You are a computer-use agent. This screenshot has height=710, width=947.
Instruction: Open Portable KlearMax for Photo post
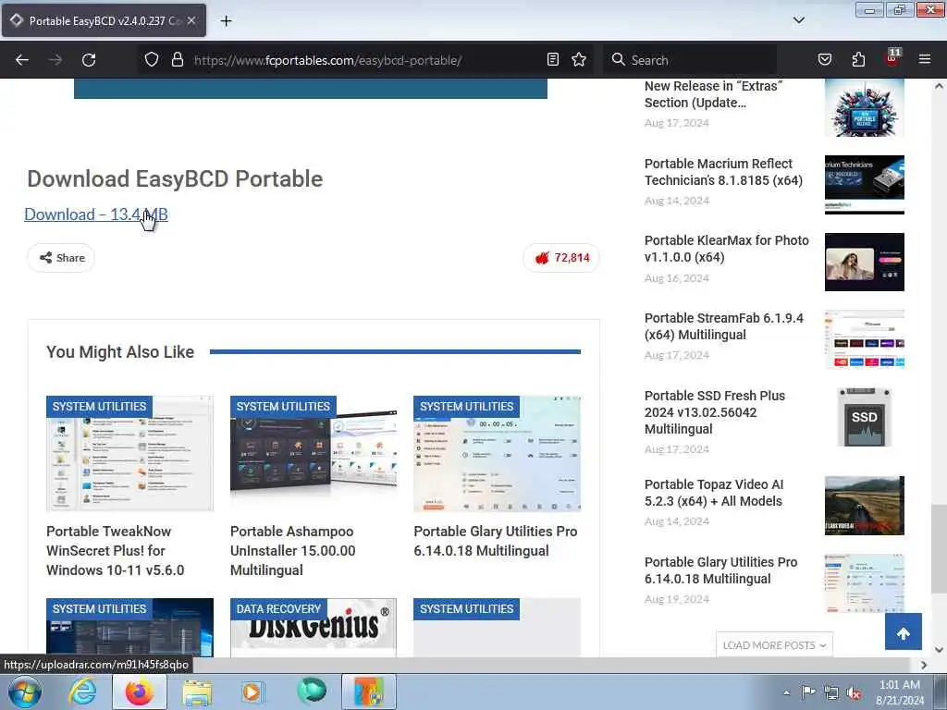pos(727,249)
